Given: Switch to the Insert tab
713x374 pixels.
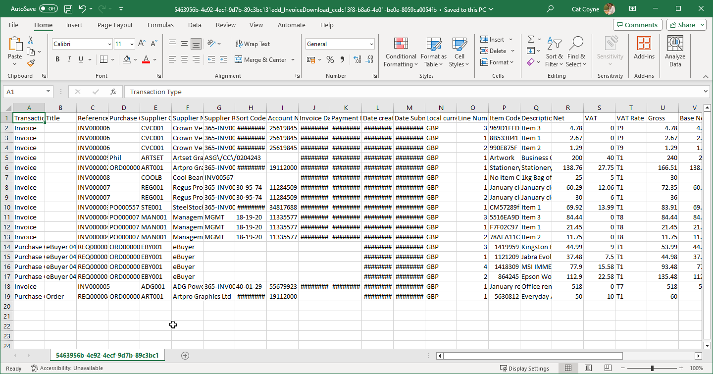Looking at the screenshot, I should 74,25.
